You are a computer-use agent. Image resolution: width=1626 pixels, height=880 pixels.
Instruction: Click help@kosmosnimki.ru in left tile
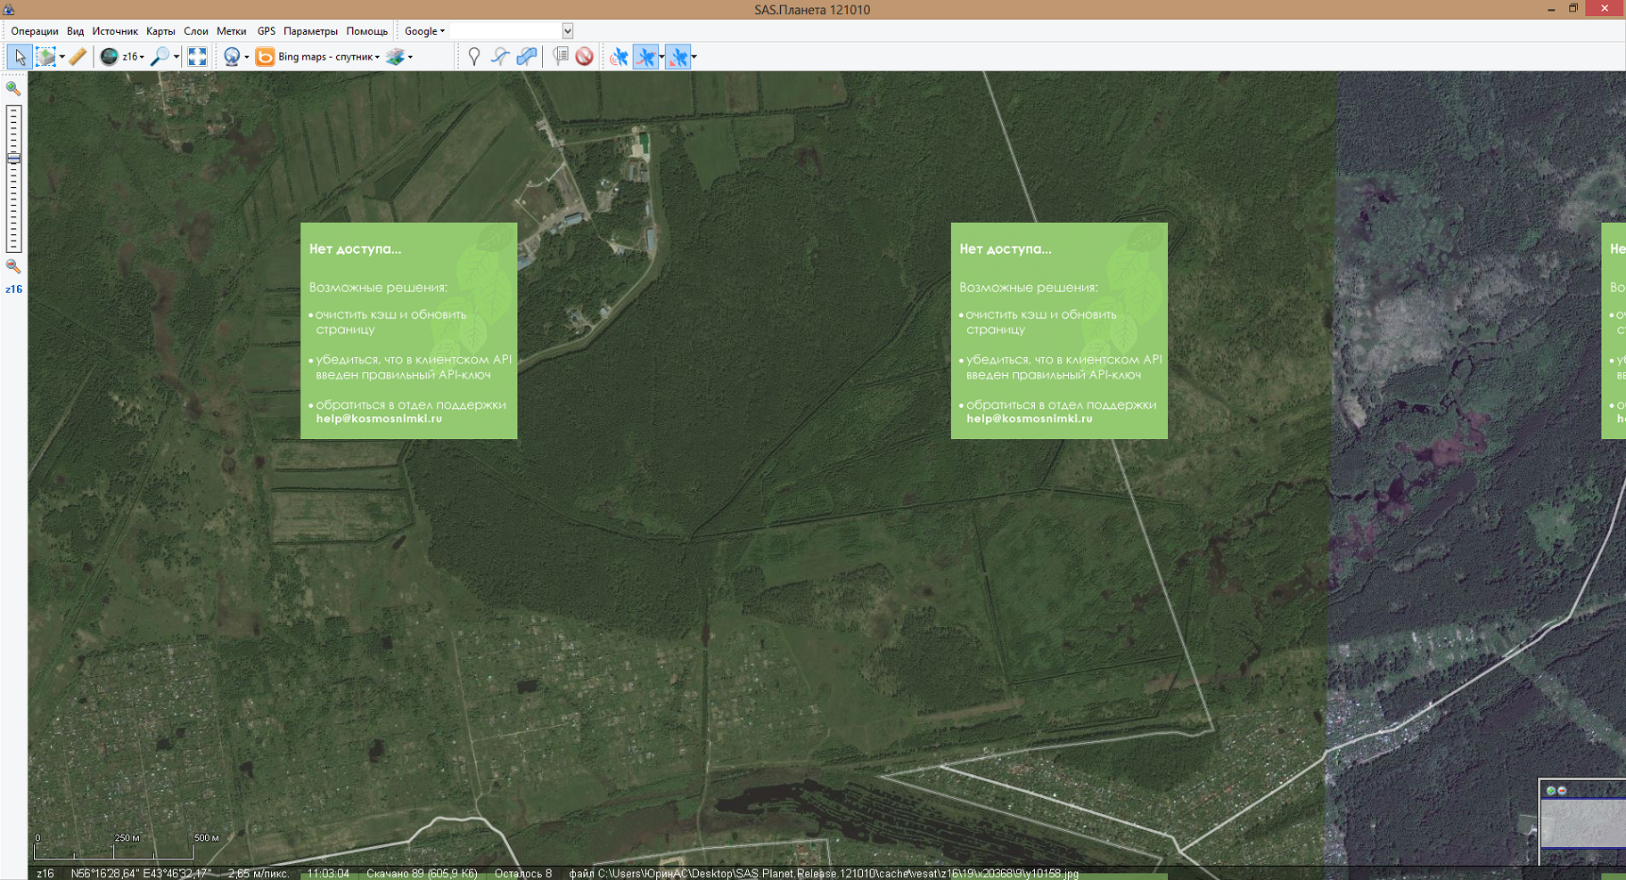click(379, 419)
